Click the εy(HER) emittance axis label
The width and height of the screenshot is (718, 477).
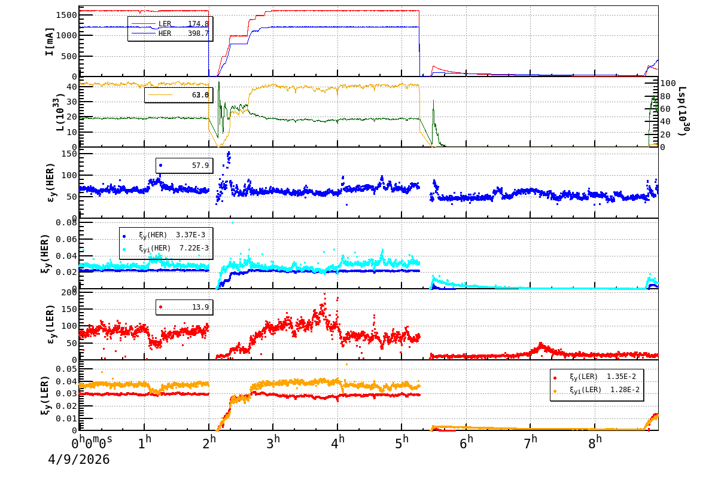[51, 182]
